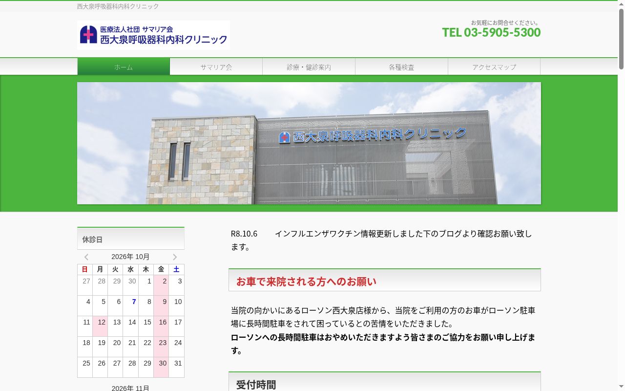Click the 水 Wednesday column header
Viewport: 625px width, 391px height.
(x=131, y=269)
